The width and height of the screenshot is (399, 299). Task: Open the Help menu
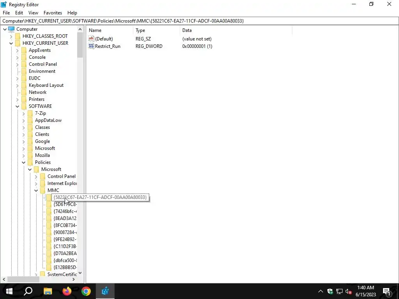pyautogui.click(x=72, y=13)
